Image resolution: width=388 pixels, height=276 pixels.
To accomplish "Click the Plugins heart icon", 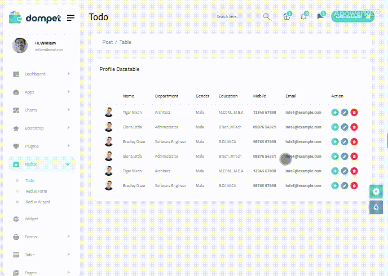I will tap(16, 146).
